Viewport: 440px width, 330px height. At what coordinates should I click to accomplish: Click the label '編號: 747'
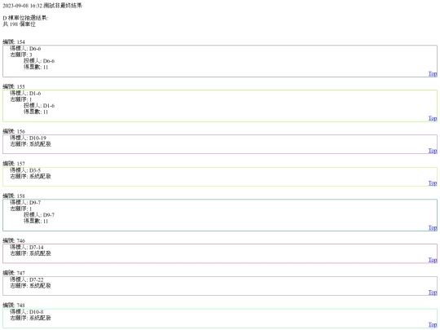pos(14,273)
